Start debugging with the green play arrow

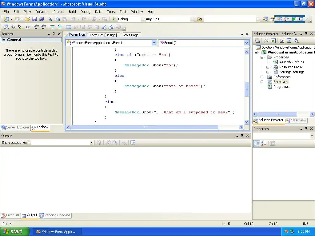click(114, 19)
